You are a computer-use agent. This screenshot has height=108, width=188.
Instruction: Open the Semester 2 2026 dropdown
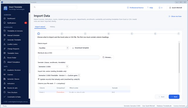click(53, 66)
